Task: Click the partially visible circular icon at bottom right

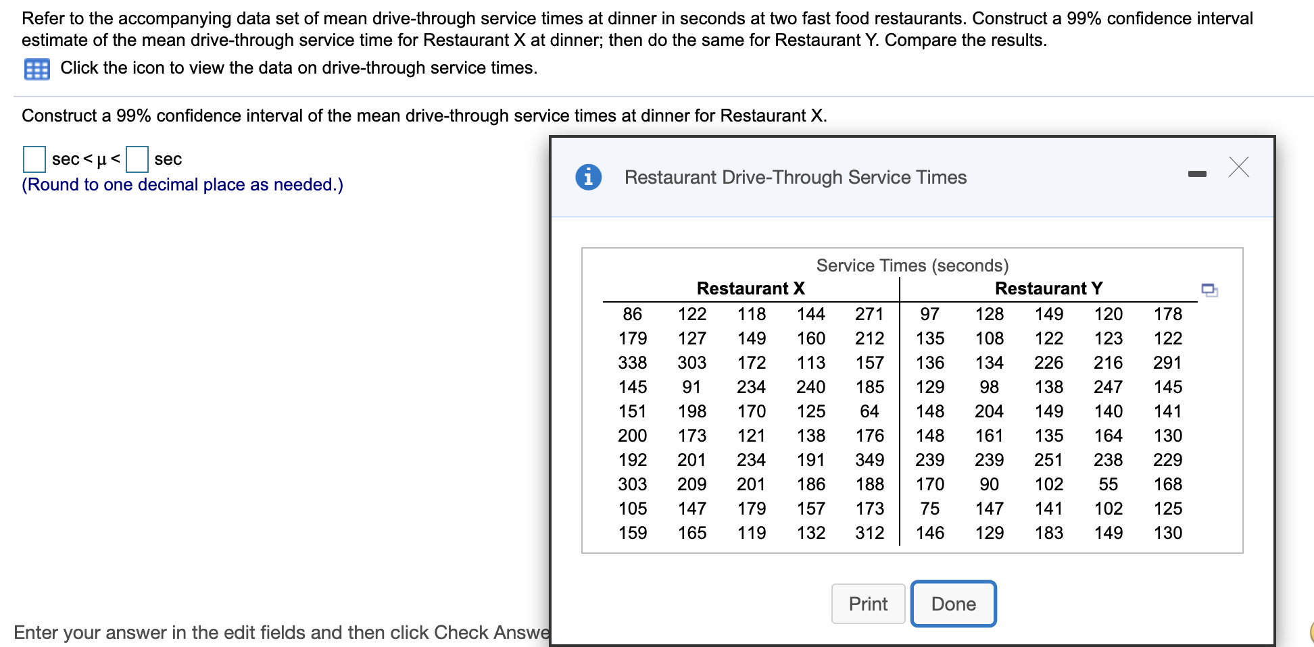Action: [1309, 632]
